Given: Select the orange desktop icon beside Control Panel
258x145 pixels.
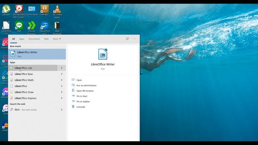Looking at the screenshot, I should 45,10.
